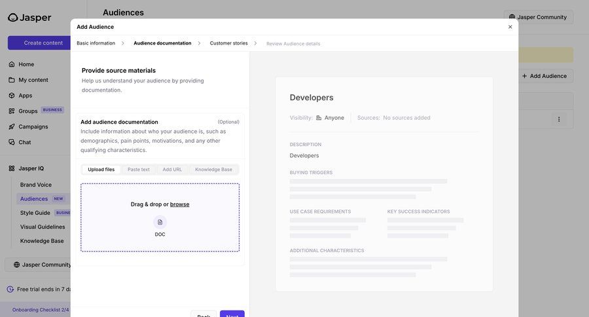
Task: Go to Review Audience details step
Action: (x=293, y=44)
